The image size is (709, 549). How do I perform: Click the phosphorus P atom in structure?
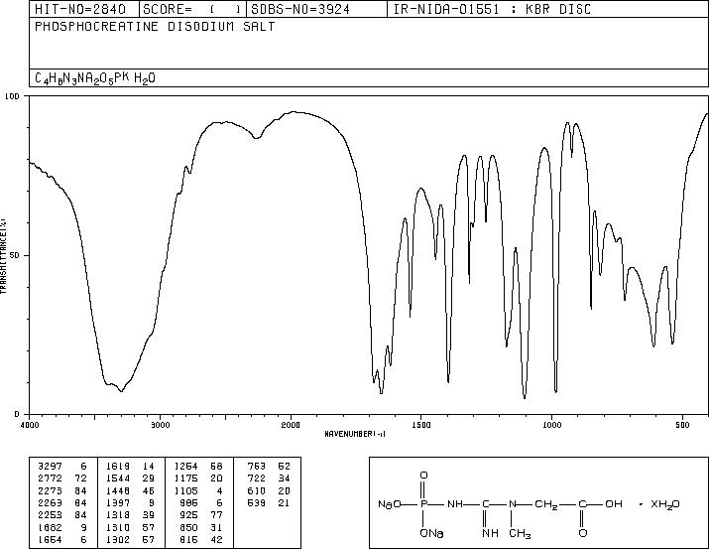point(423,504)
